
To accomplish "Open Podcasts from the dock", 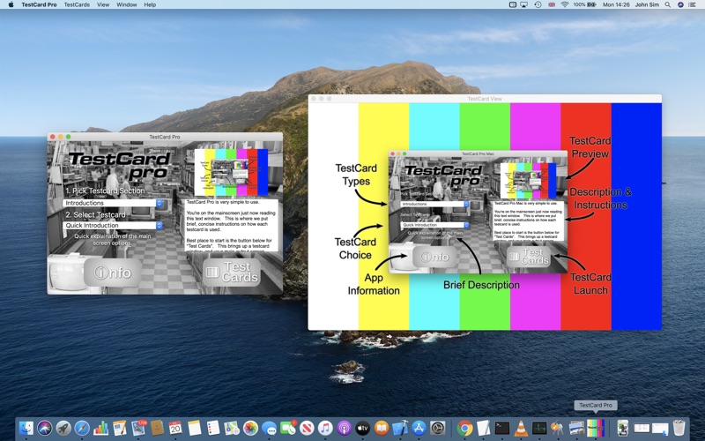I will 344,428.
